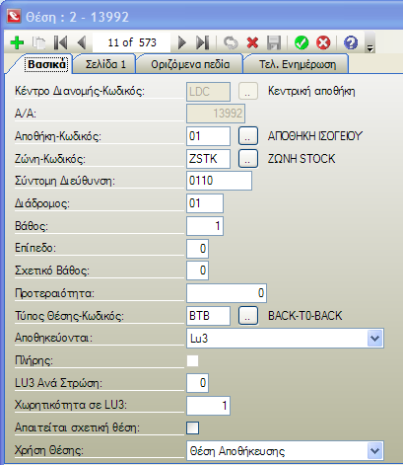Open the Τελ. Ενημέρωση tab
The image size is (403, 465).
pos(298,64)
